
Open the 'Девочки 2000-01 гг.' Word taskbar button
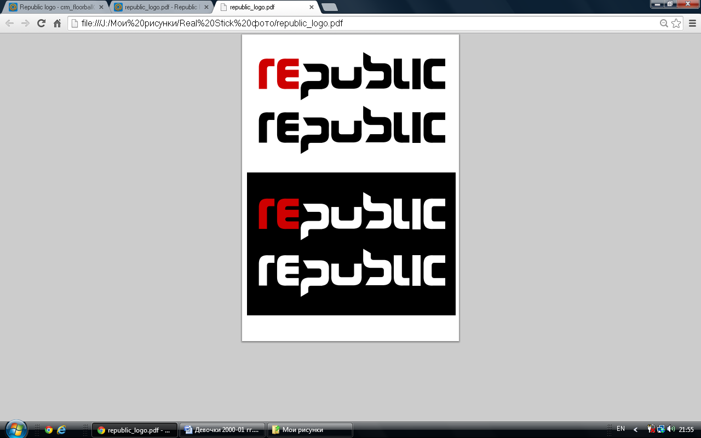222,430
